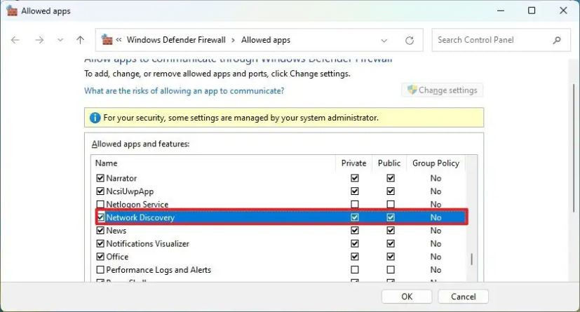Enable Performance Logs and Alerts checkbox
Viewport: 580px width, 312px height.
point(100,270)
